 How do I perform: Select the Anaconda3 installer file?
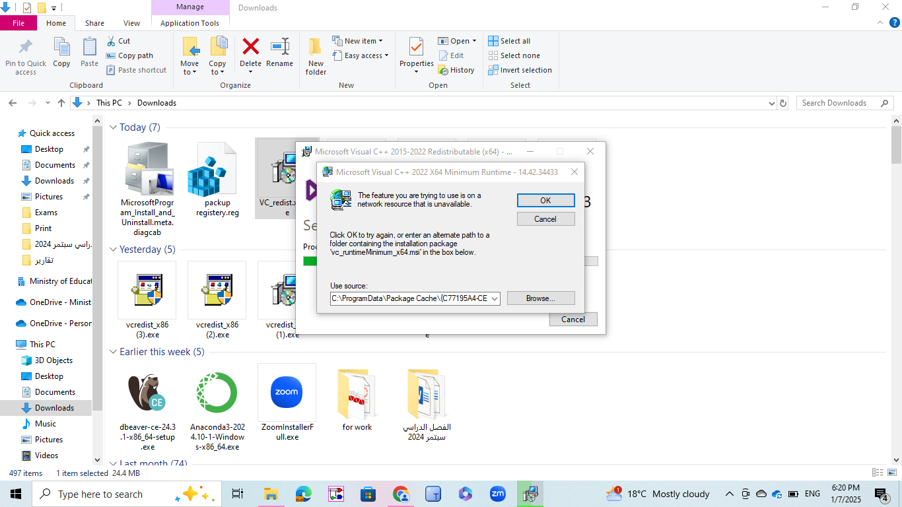tap(217, 407)
